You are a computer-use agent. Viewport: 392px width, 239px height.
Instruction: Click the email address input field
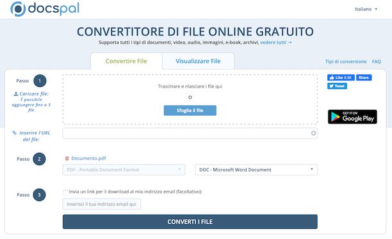pos(102,204)
